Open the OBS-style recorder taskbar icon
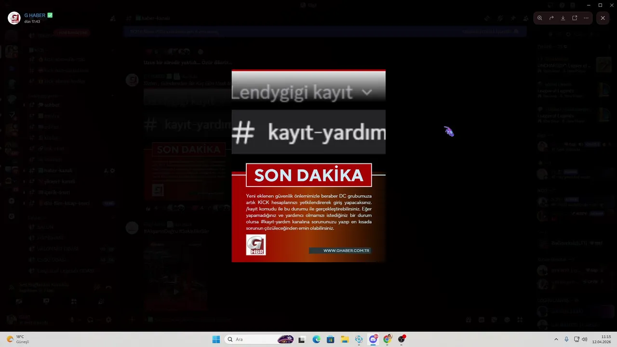The image size is (617, 347). pos(402,339)
